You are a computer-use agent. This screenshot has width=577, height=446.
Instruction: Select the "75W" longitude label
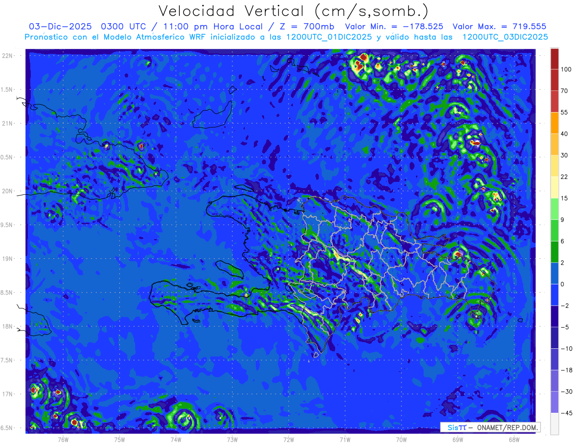tap(120, 439)
